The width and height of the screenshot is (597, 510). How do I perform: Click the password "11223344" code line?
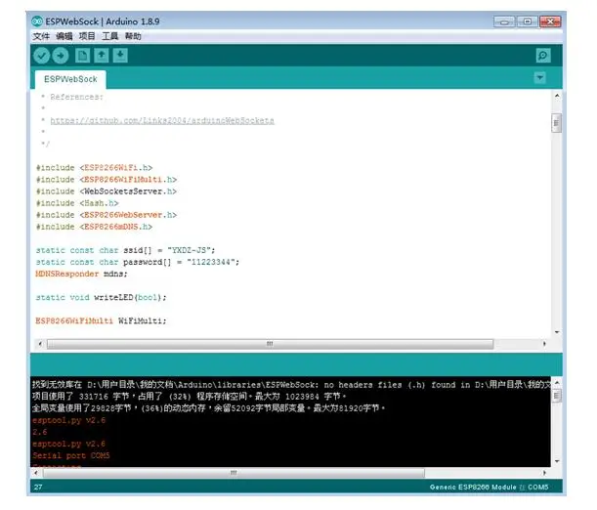138,262
